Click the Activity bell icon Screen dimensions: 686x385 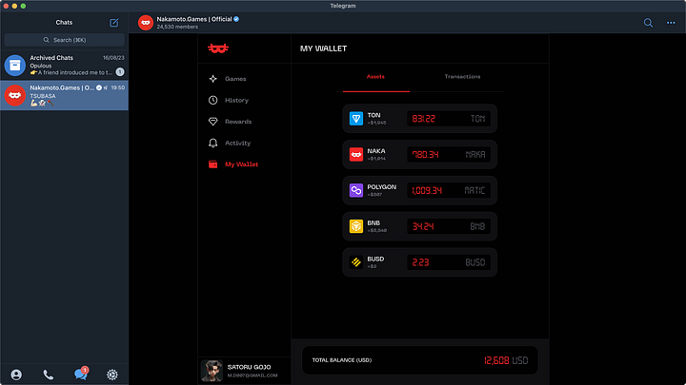213,143
